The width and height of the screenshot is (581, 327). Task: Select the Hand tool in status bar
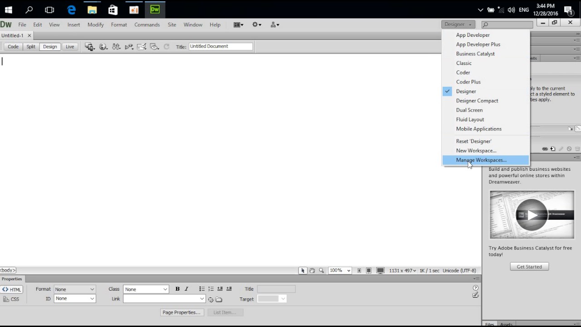312,271
